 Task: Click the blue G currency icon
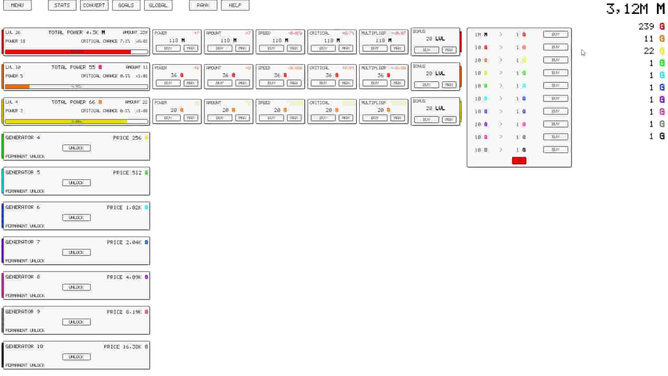[x=662, y=87]
